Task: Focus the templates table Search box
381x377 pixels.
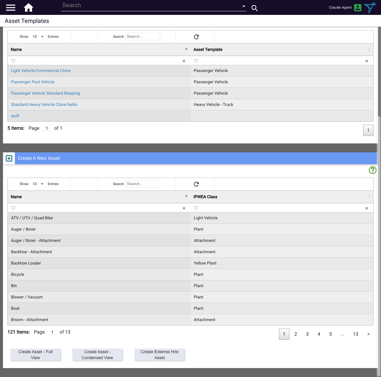Action: pos(143,37)
